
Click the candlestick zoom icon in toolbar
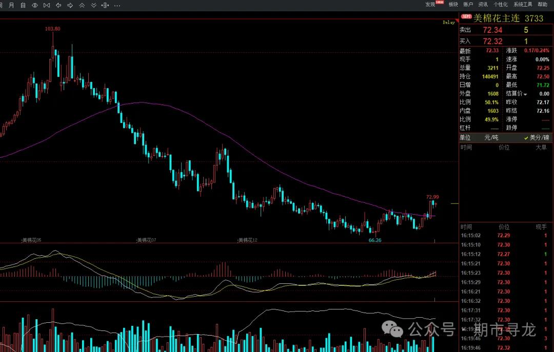pos(105,5)
